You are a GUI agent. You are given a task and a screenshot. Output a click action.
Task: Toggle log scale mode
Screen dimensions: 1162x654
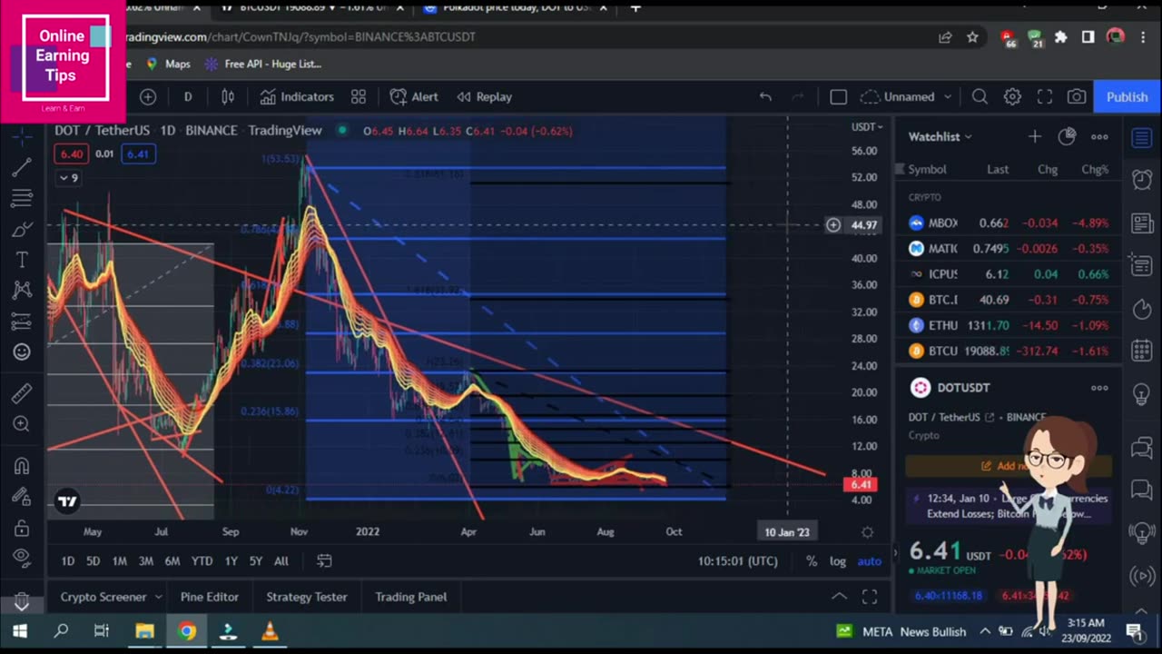tap(838, 561)
